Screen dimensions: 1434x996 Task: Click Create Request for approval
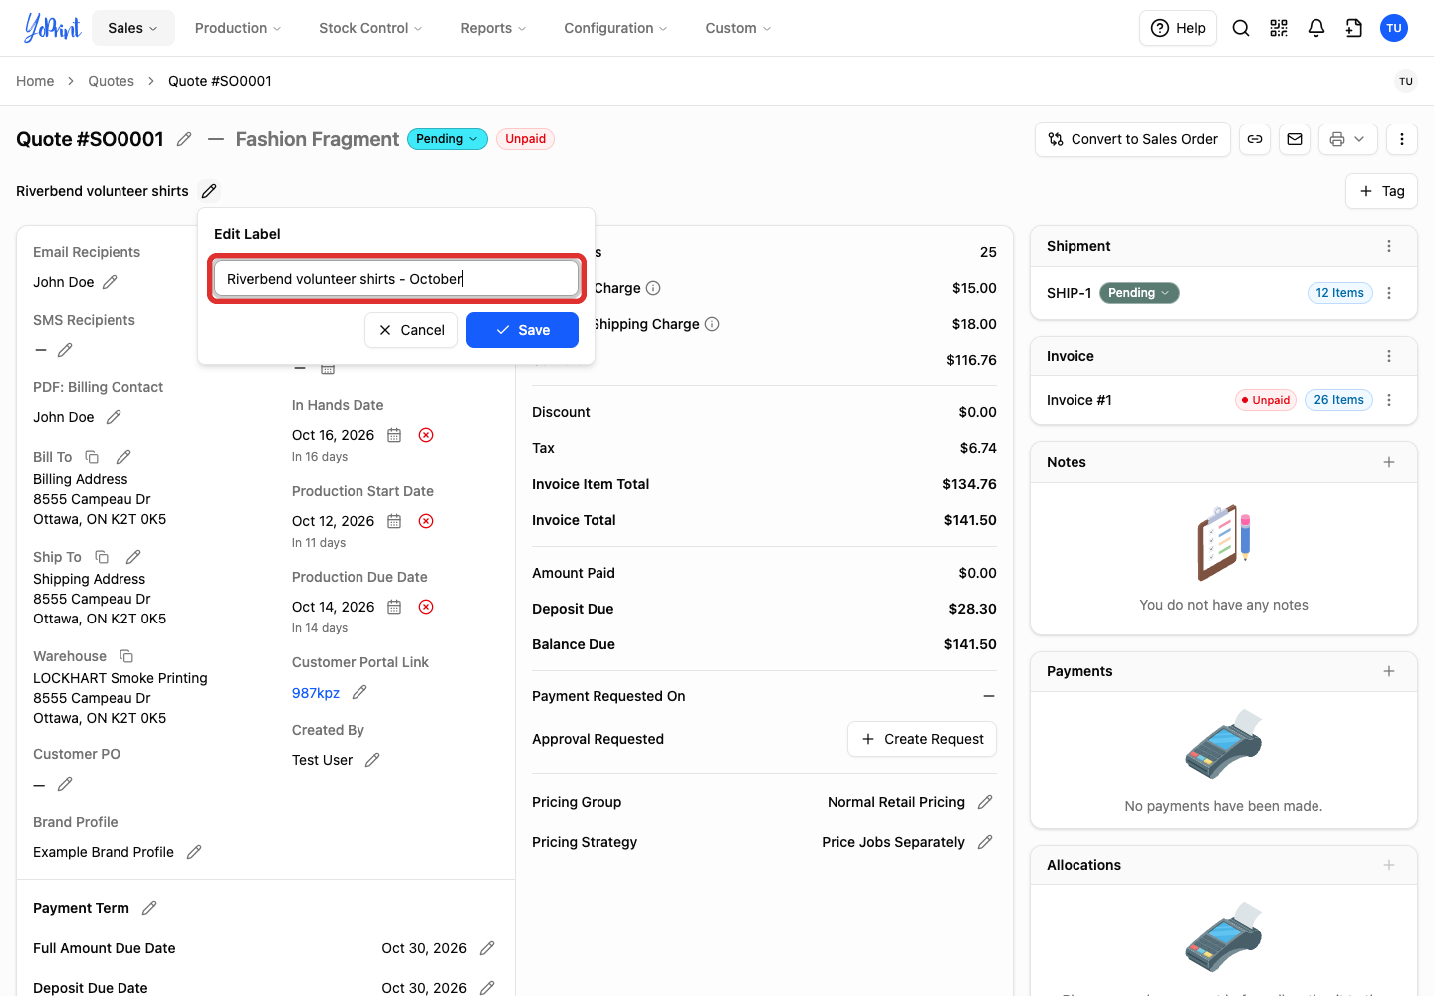coord(922,739)
